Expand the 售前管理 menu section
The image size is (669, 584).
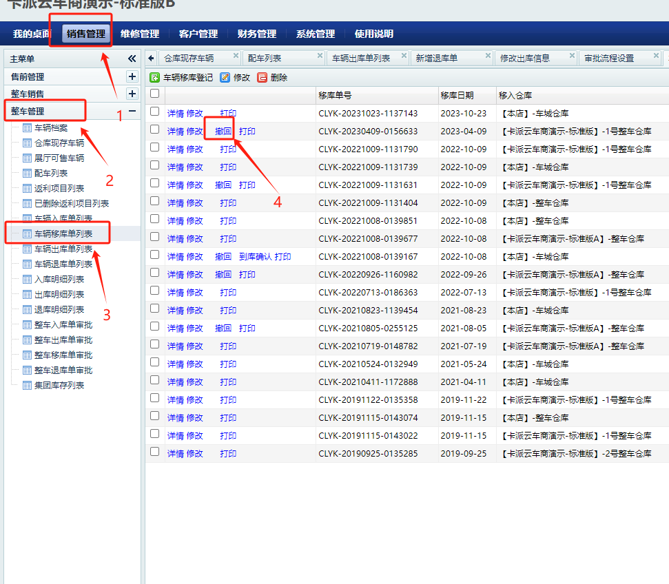[132, 76]
